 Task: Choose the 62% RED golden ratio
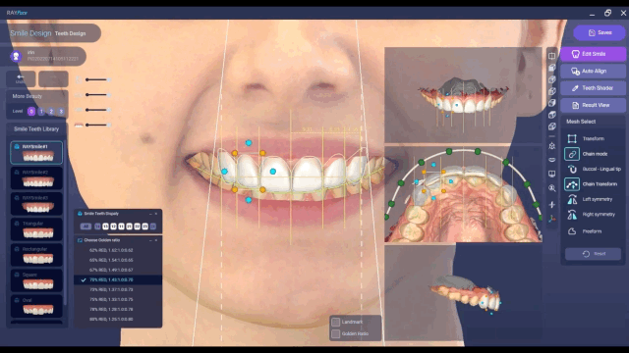tap(118, 250)
